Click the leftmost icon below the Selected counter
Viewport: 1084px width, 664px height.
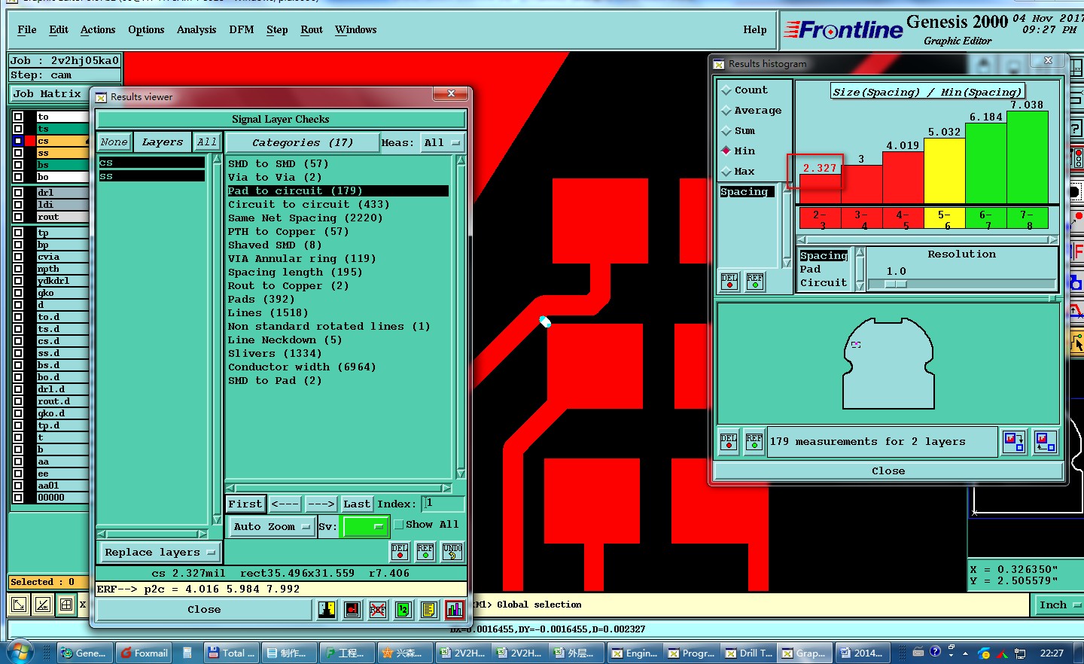pos(19,605)
